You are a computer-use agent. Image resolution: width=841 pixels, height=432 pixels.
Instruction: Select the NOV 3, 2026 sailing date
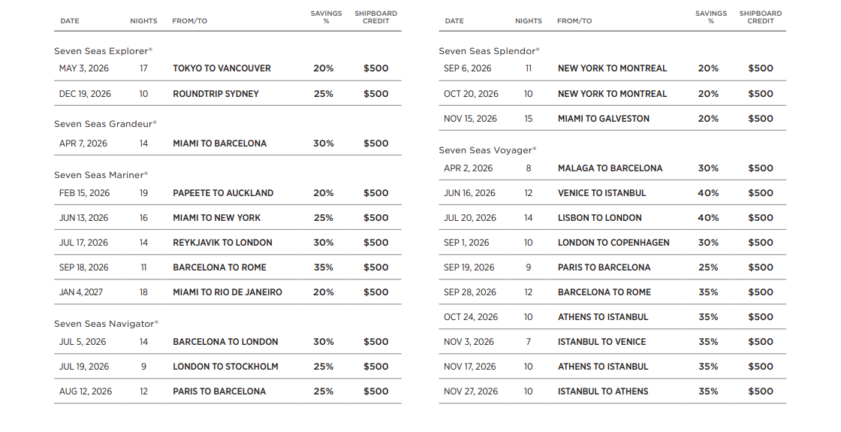pos(469,342)
